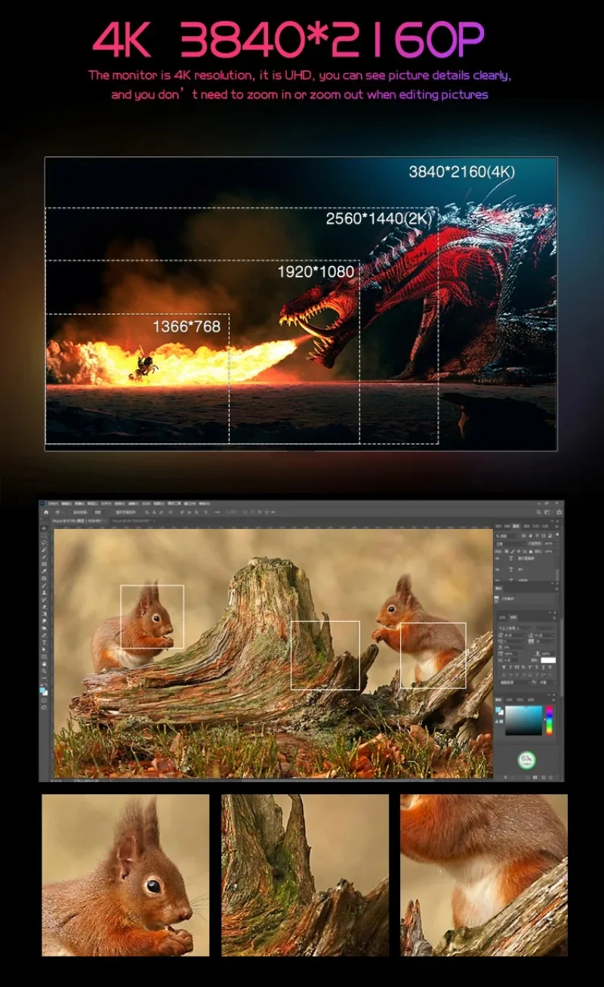Image resolution: width=604 pixels, height=987 pixels.
Task: Open the layer filter kind dropdown
Action: 507,534
